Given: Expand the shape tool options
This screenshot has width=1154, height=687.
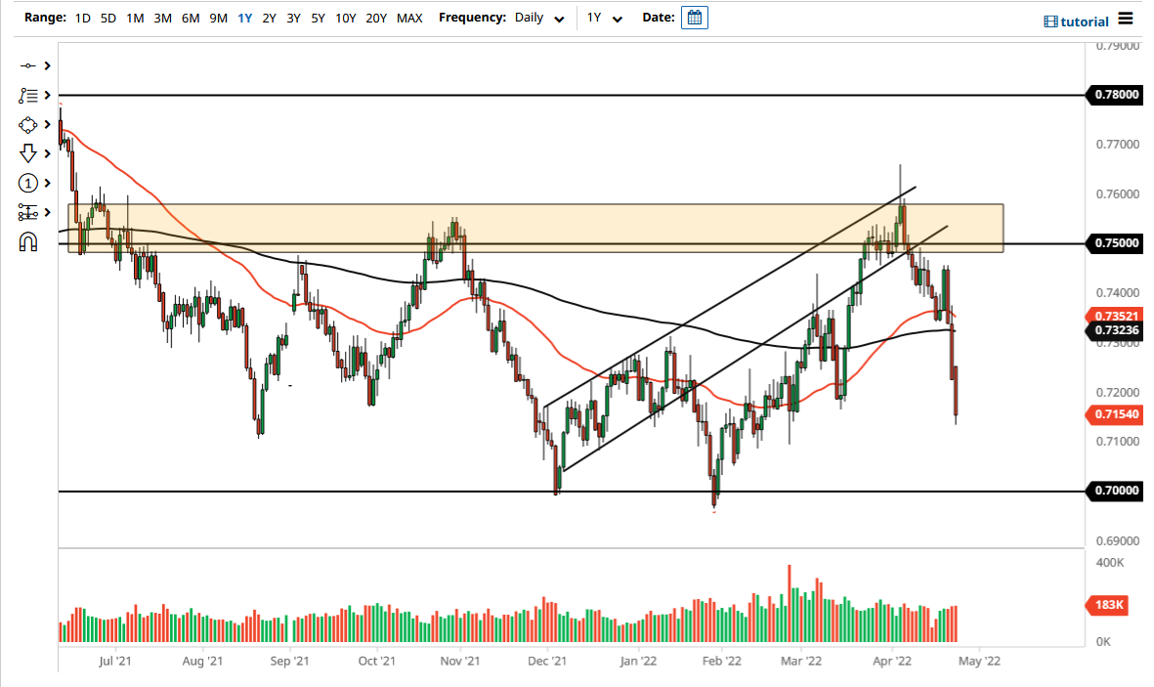Looking at the screenshot, I should 46,124.
